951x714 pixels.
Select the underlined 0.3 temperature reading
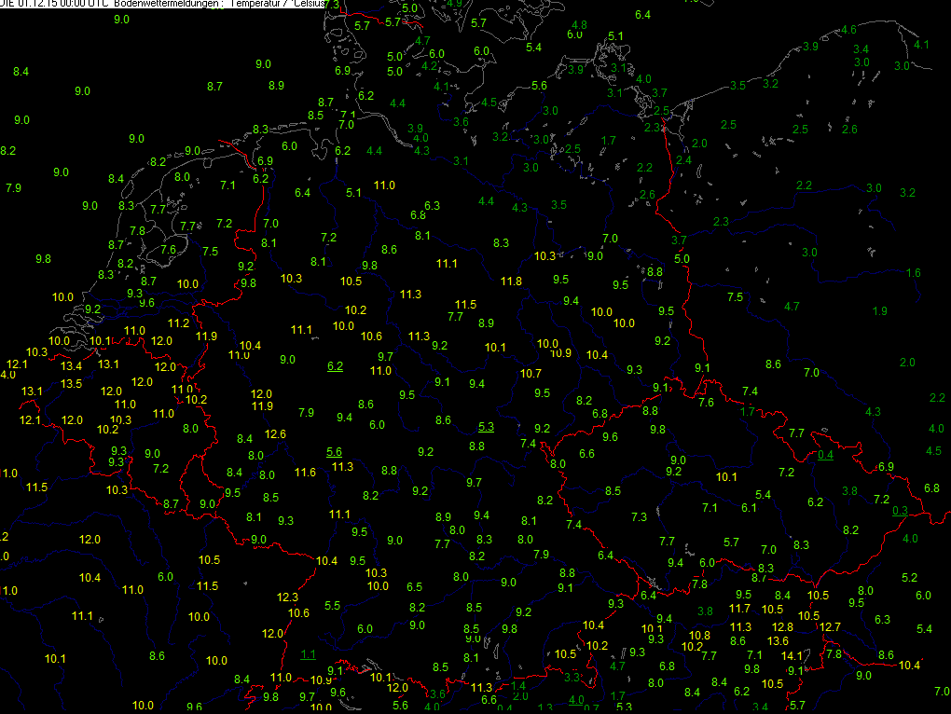click(900, 510)
